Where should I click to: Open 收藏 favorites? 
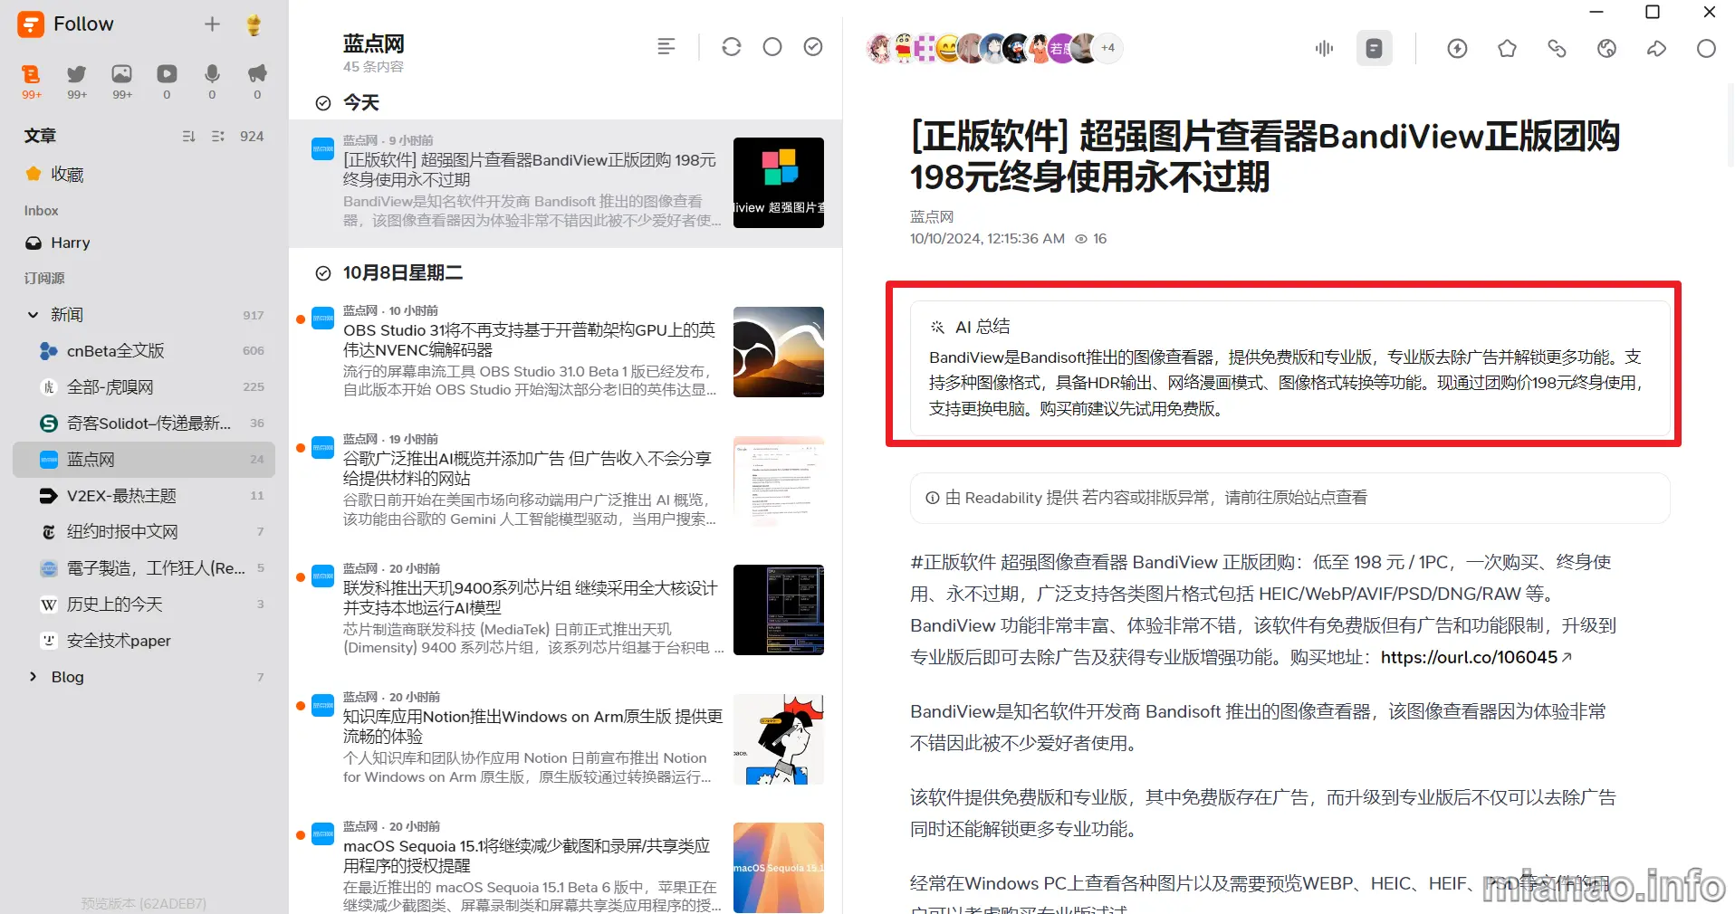[144, 174]
